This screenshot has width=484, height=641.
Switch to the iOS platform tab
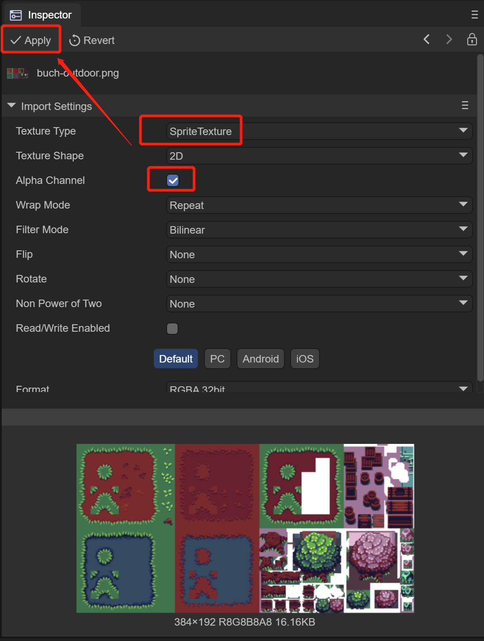pyautogui.click(x=305, y=359)
